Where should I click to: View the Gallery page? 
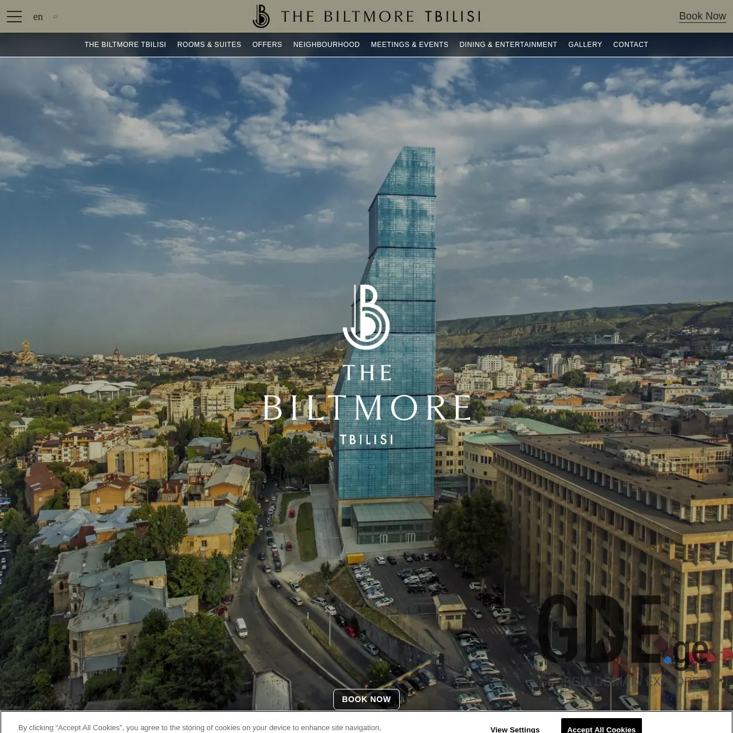pyautogui.click(x=585, y=45)
